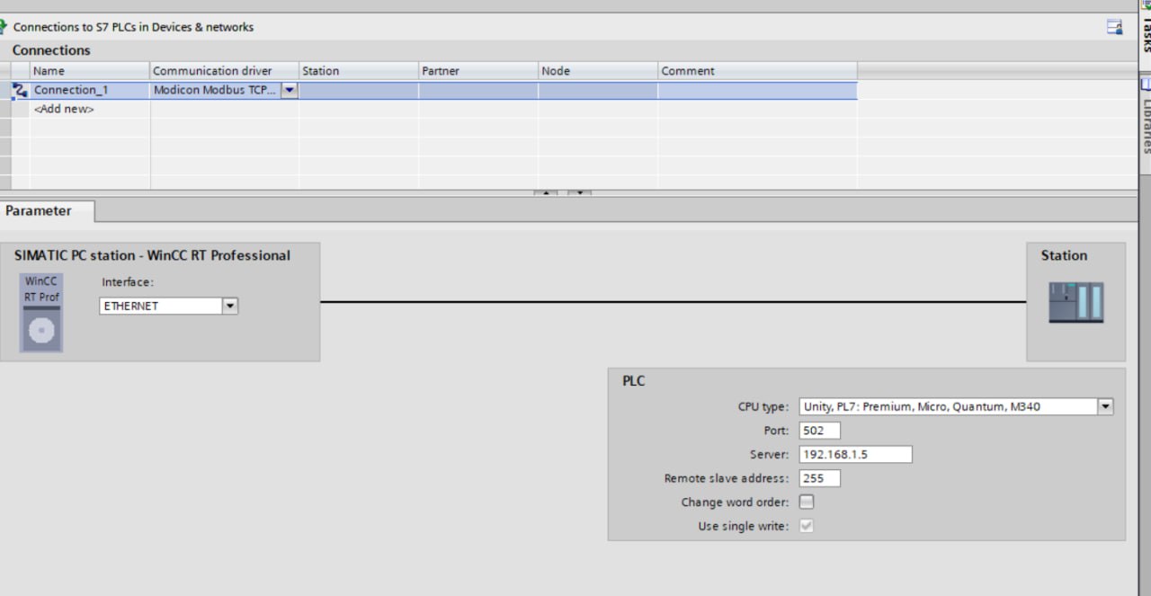Click the Add new row
This screenshot has width=1151, height=596.
[64, 110]
